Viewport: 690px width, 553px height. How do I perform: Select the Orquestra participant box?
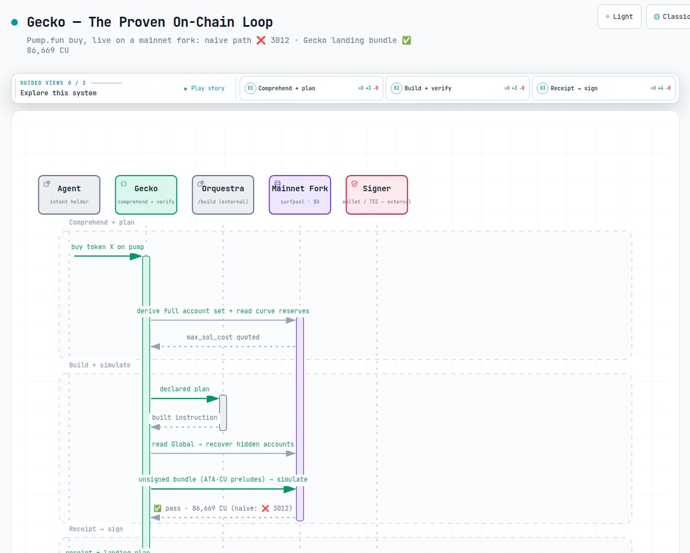pyautogui.click(x=223, y=195)
